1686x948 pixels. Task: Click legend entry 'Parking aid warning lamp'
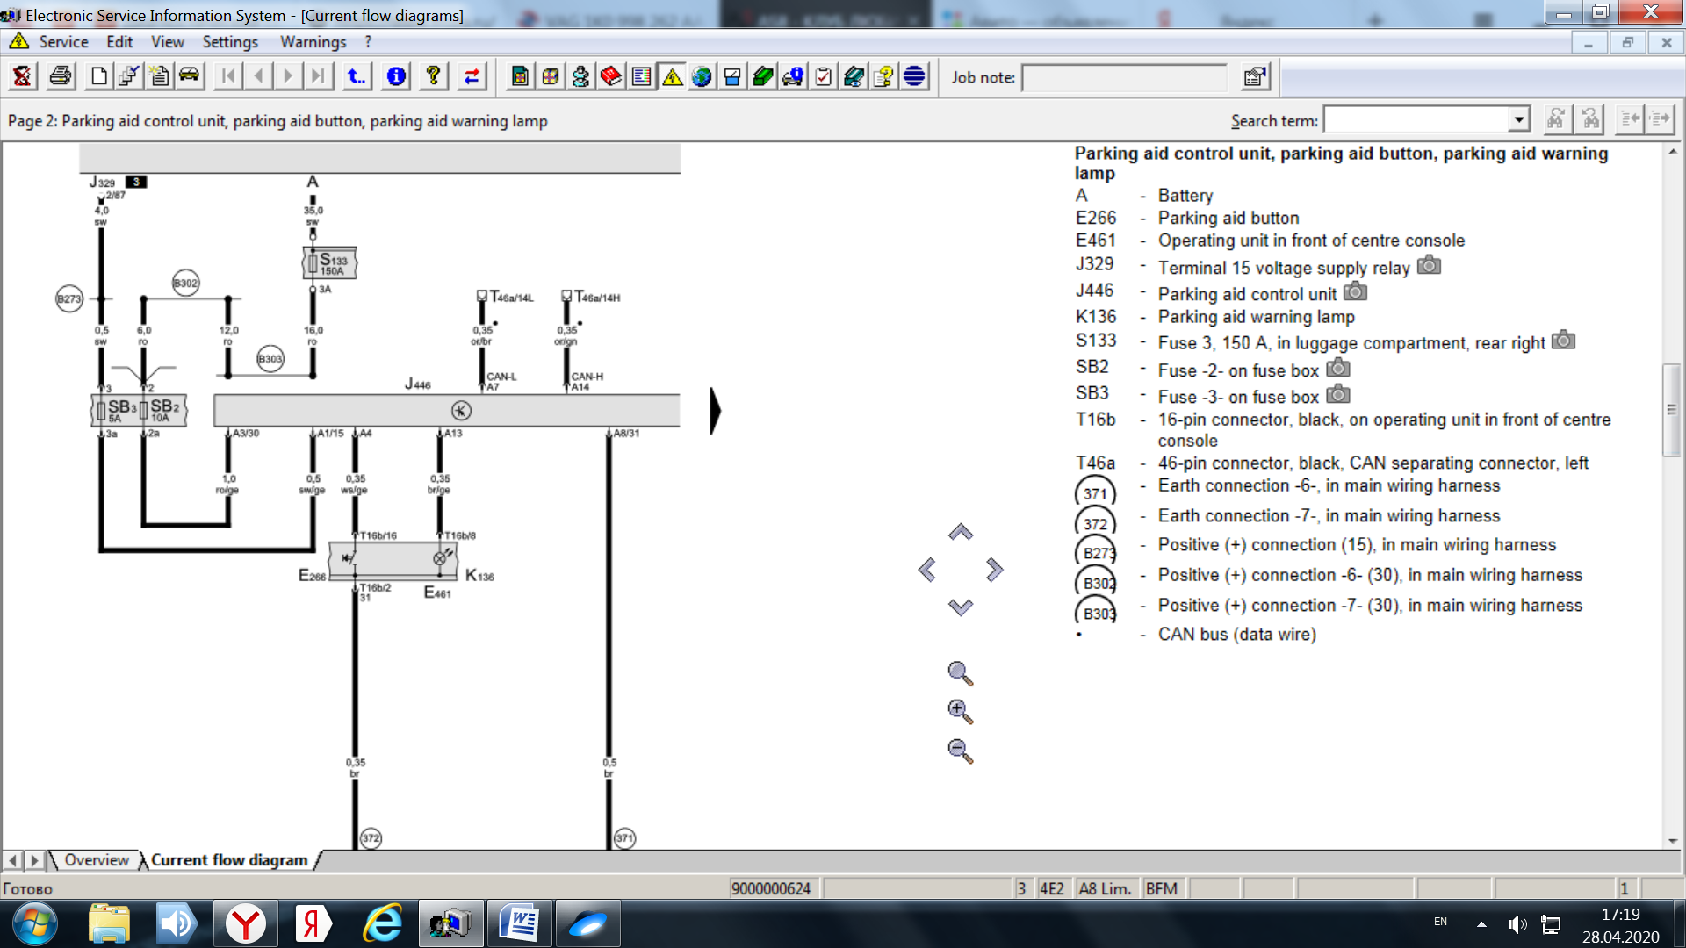1256,317
